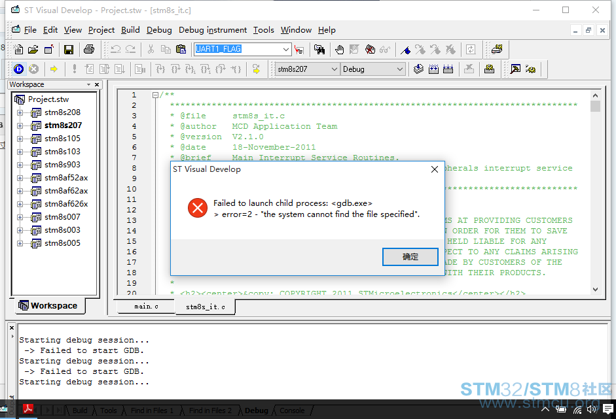This screenshot has width=616, height=419.
Task: Click the Rebuild All icon
Action: 448,69
